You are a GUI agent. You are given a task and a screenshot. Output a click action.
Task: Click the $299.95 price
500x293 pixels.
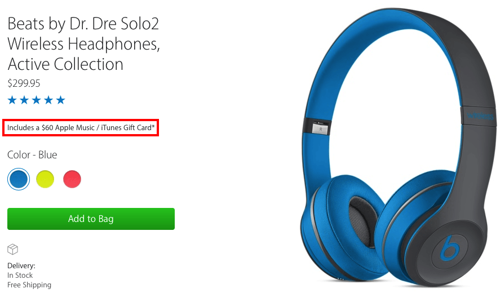[24, 83]
